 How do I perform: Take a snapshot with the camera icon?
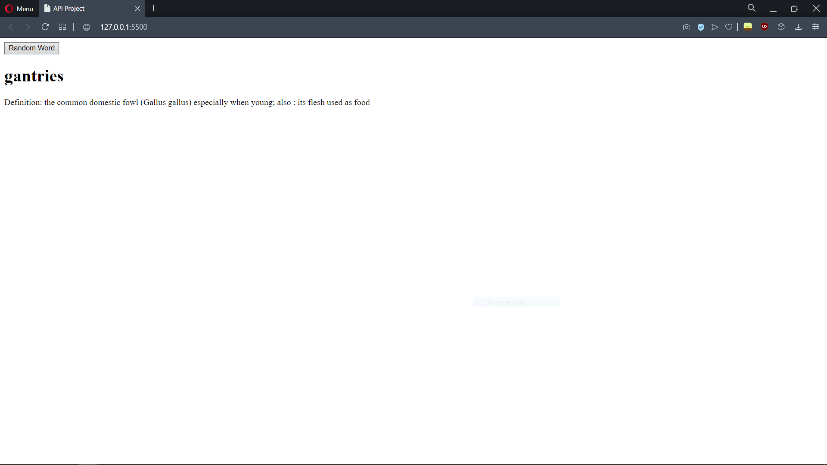(x=687, y=27)
